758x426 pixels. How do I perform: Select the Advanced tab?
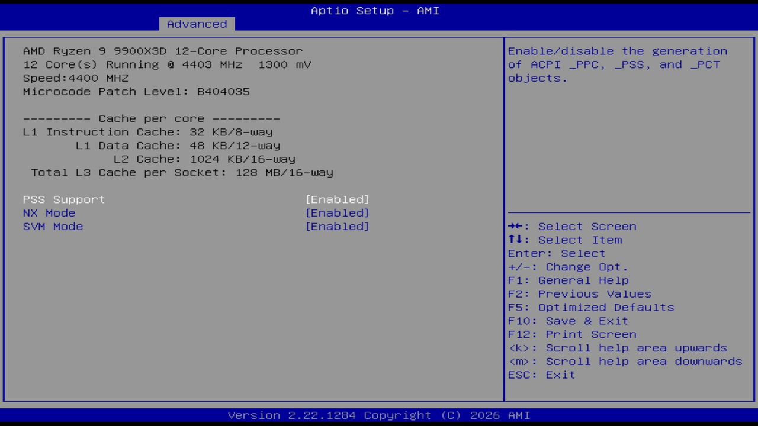(197, 24)
